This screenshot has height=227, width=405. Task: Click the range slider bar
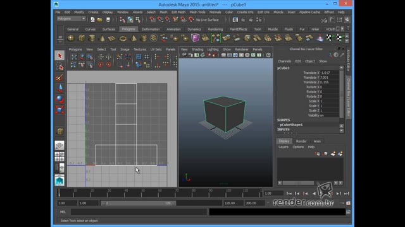[x=139, y=203]
